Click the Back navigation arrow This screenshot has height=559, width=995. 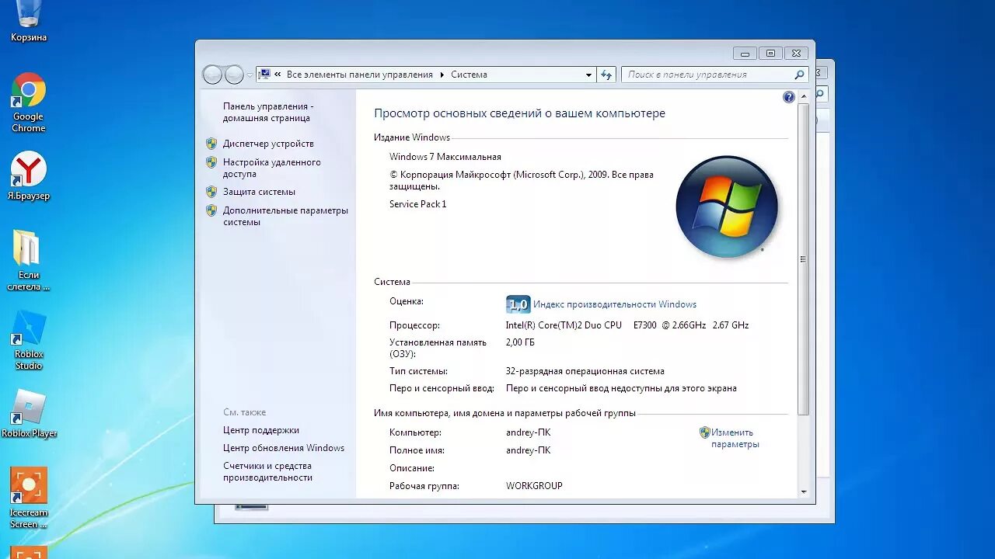[212, 75]
